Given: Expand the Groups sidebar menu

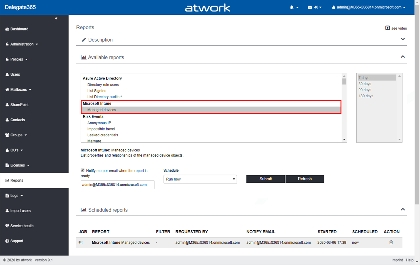Looking at the screenshot, I should (x=16, y=135).
